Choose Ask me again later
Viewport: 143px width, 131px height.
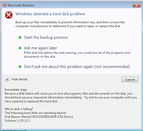click(40, 48)
